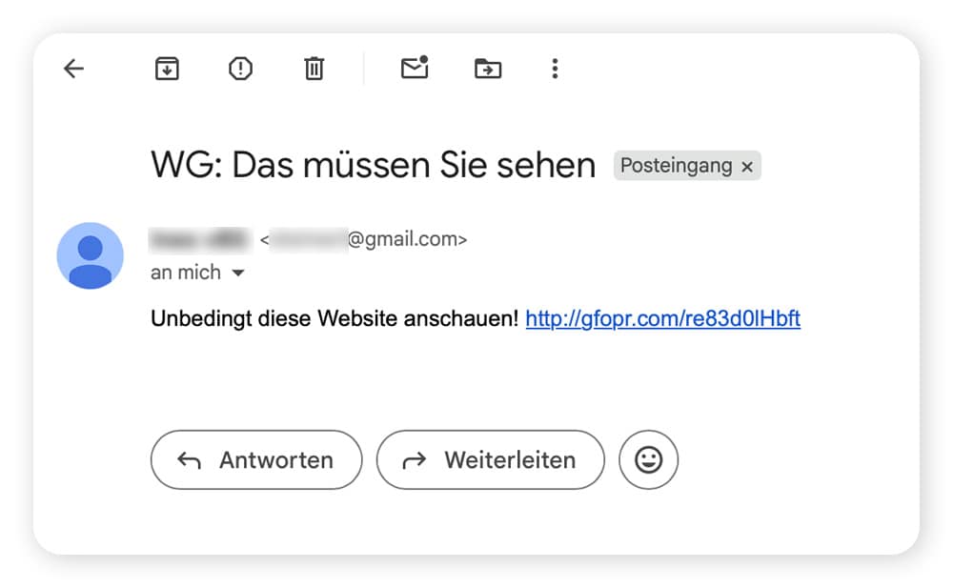Move the email to another folder
Screen dimensions: 953x588
(x=486, y=68)
